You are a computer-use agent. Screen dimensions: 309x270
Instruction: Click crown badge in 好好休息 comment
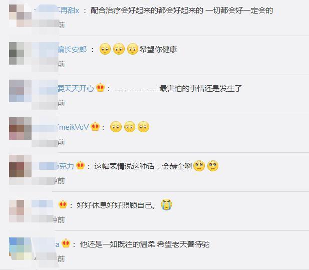pos(63,204)
